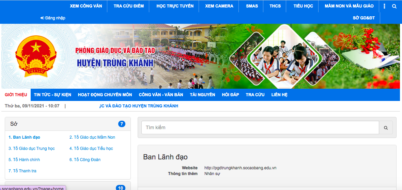
Task: Open the HỌC TRỰC TUYẾN page
Action: click(175, 6)
